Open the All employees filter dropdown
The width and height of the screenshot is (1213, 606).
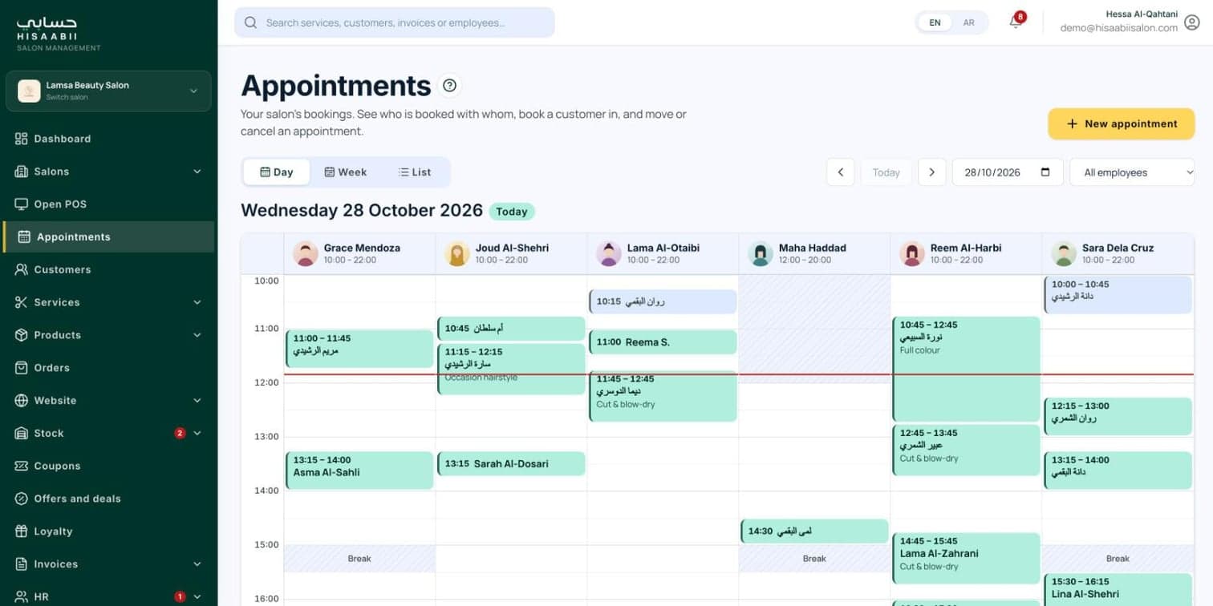(x=1132, y=172)
